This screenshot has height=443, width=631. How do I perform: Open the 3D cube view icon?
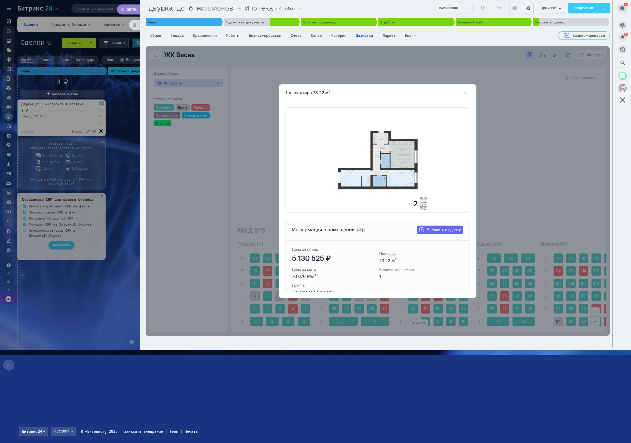568,55
